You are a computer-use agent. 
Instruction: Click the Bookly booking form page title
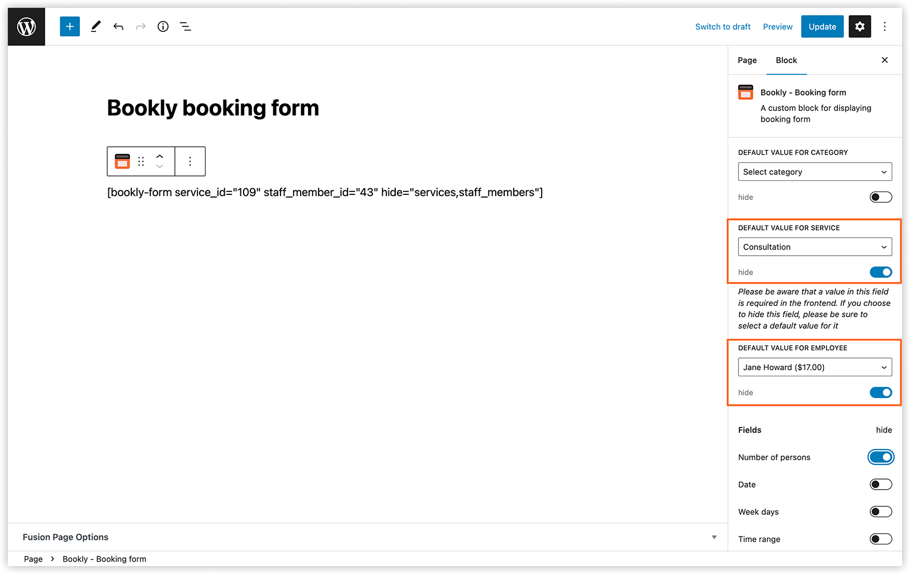click(213, 108)
